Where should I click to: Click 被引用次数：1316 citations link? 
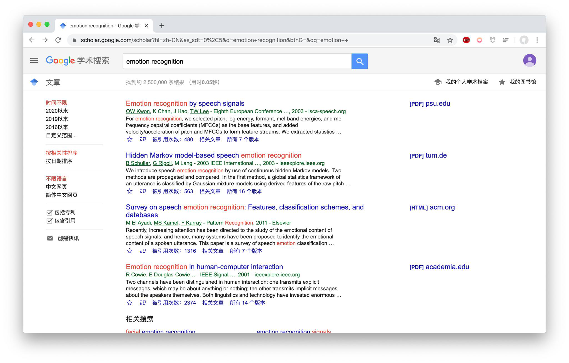coord(174,251)
